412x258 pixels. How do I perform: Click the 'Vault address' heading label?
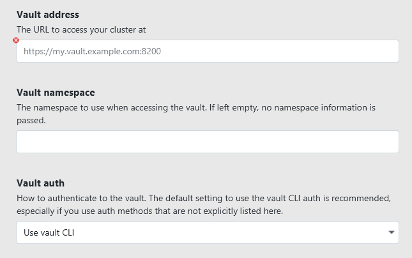point(52,14)
